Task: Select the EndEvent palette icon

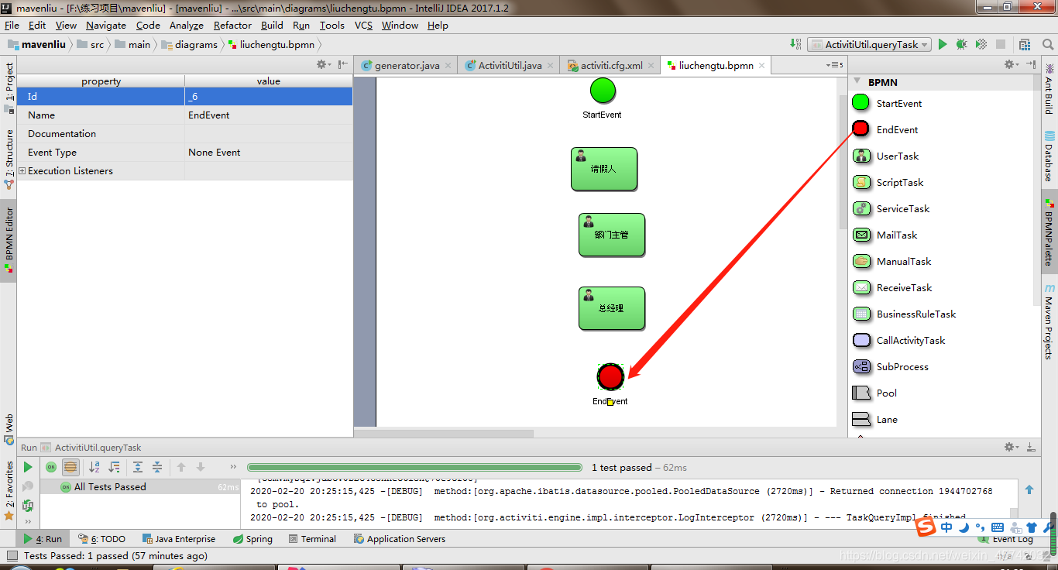Action: [860, 129]
